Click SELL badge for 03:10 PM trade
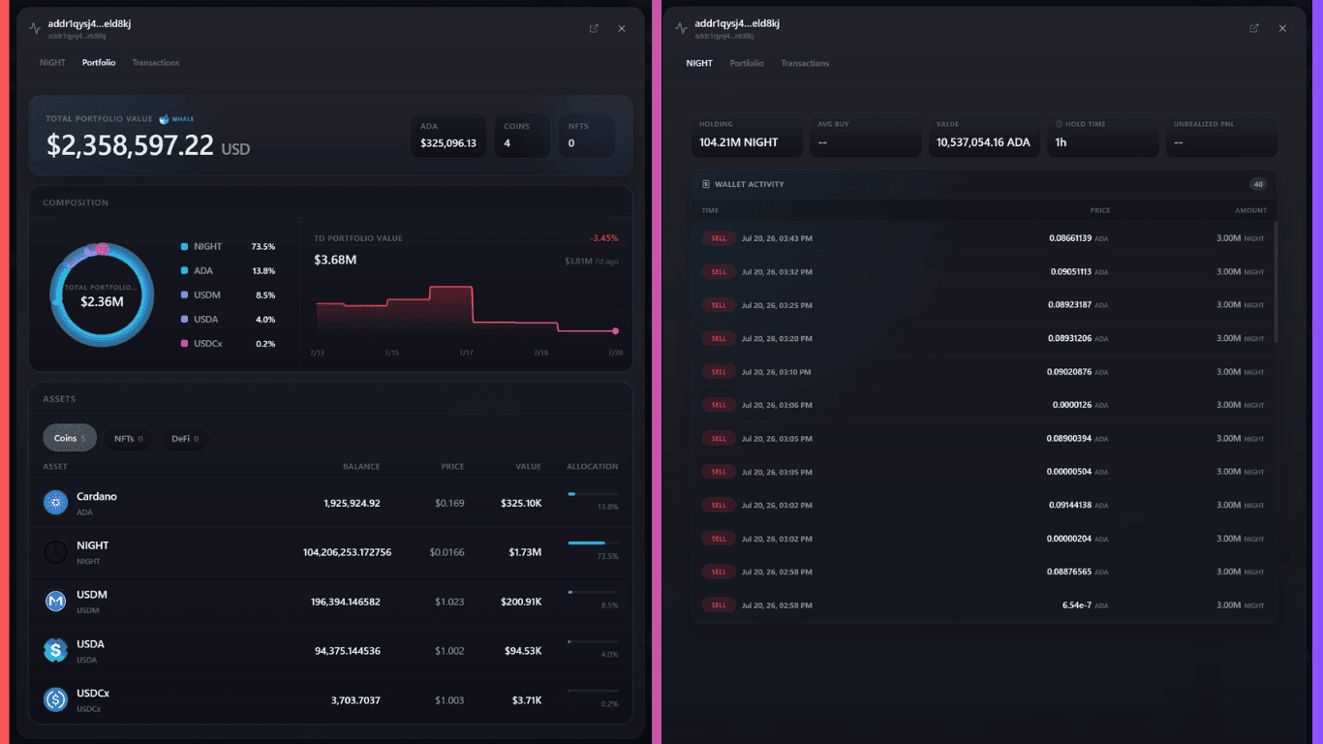 (719, 372)
